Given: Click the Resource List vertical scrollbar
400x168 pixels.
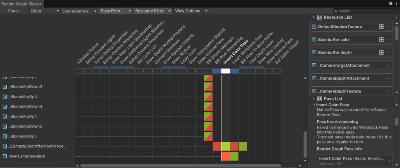Looking at the screenshot, I should pos(397,33).
